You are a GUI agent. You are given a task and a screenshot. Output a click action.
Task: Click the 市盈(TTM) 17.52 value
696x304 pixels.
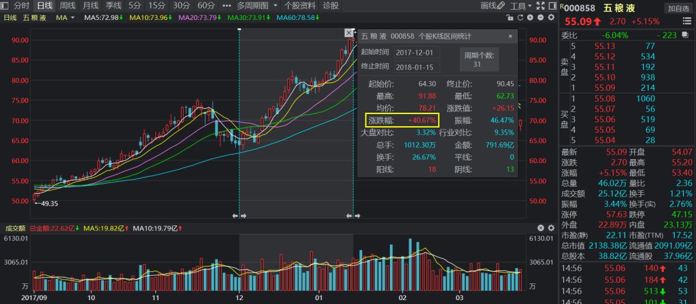point(681,235)
